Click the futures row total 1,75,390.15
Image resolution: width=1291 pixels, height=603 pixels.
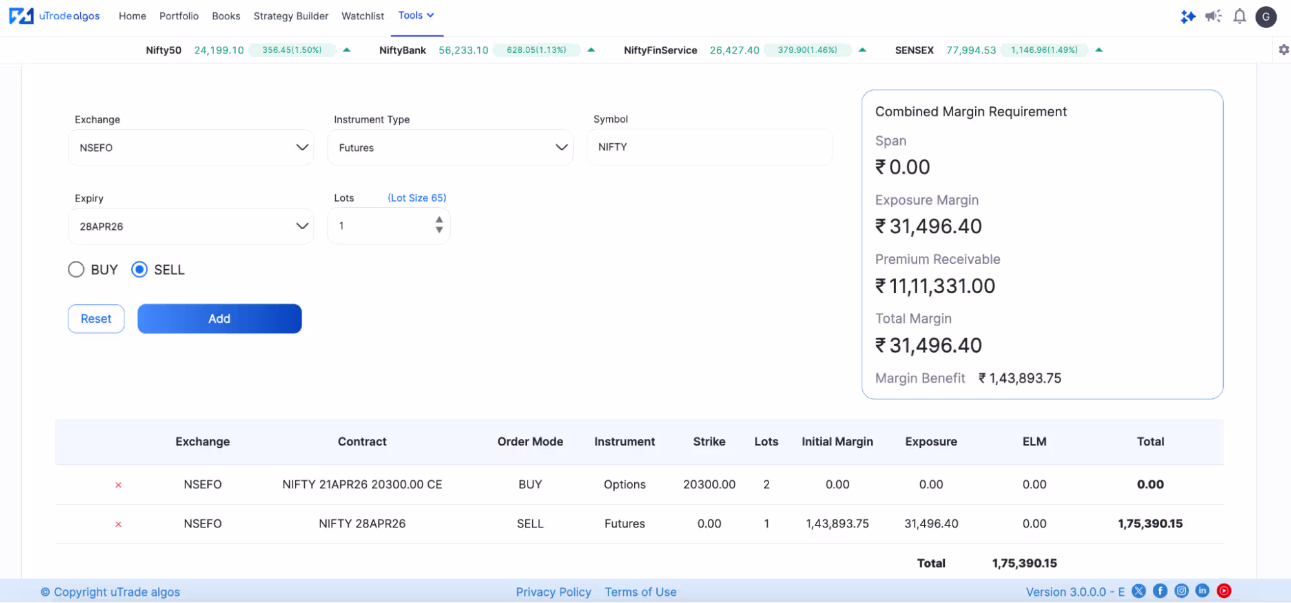point(1150,524)
